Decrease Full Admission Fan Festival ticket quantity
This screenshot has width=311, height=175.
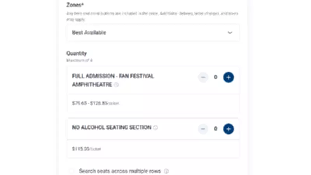203,77
